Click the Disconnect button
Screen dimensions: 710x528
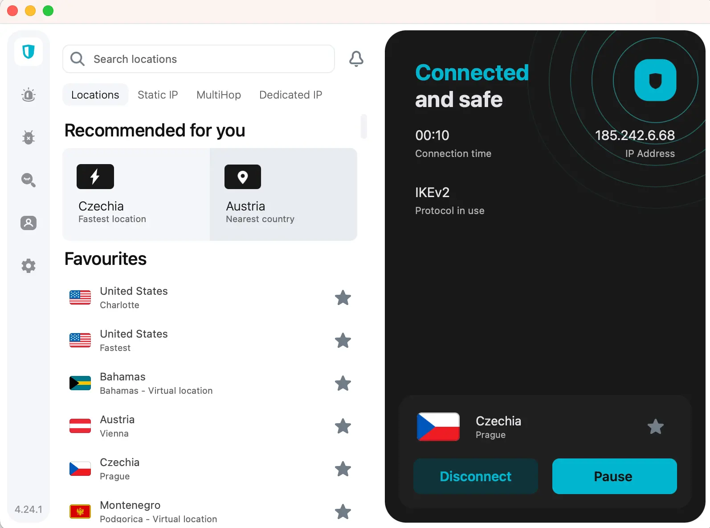475,476
